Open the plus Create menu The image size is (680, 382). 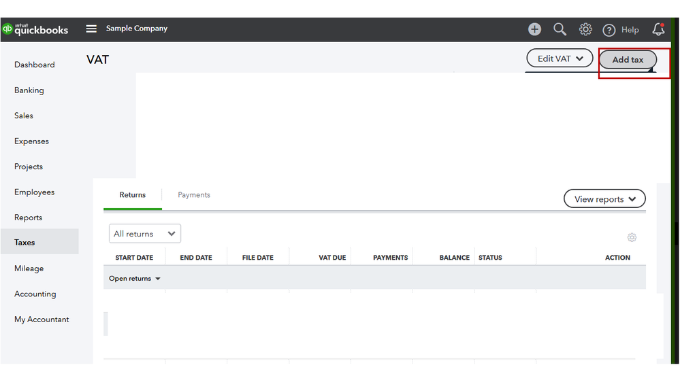coord(534,29)
